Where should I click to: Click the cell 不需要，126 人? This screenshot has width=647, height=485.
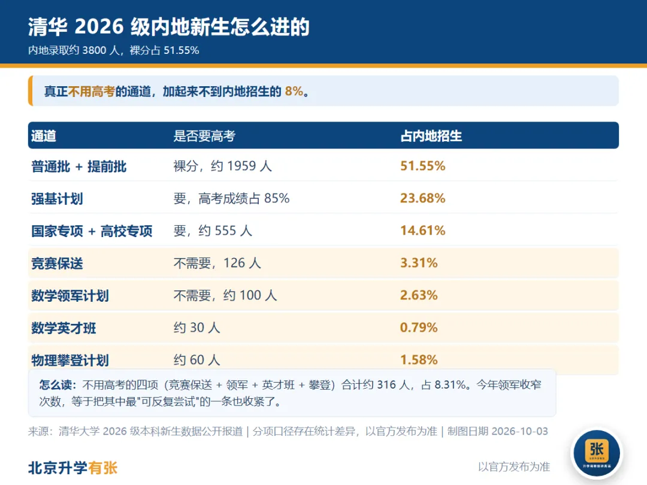pyautogui.click(x=217, y=263)
